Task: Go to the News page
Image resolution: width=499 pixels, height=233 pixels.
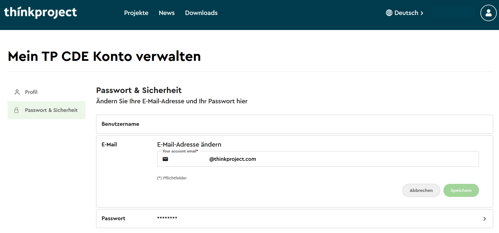Action: tap(167, 13)
